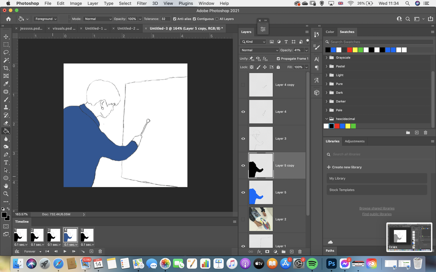The width and height of the screenshot is (436, 272).
Task: Choose the Eyedropper tool
Action: click(6, 84)
